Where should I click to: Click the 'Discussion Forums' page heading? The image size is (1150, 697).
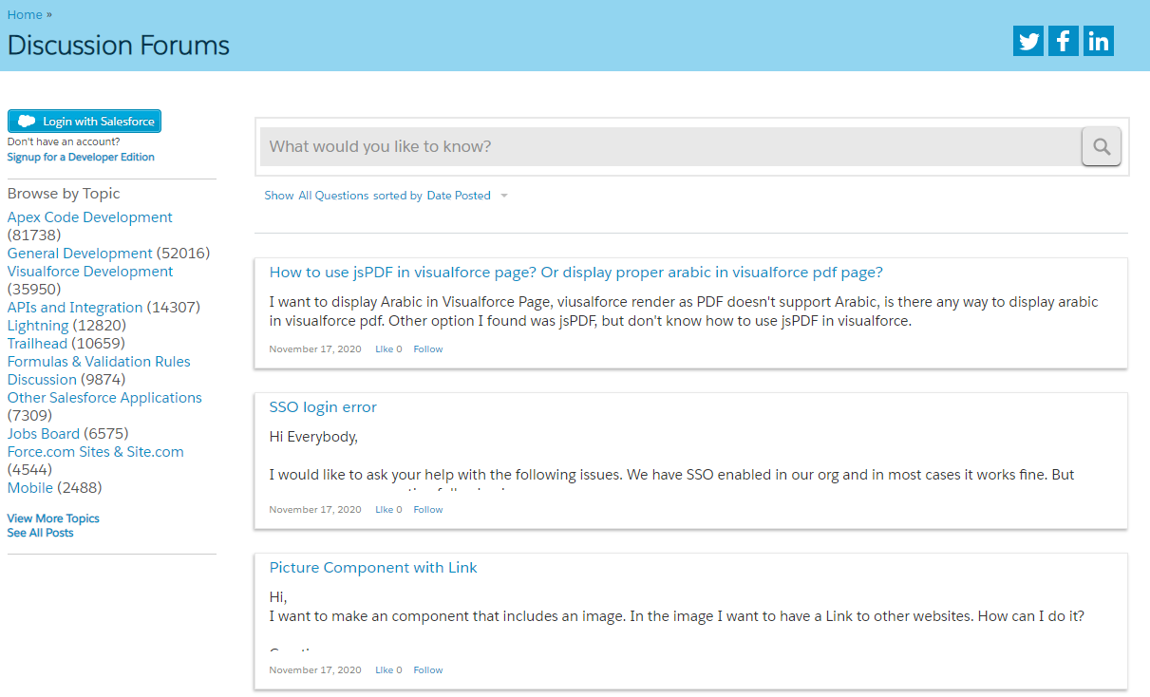point(119,46)
